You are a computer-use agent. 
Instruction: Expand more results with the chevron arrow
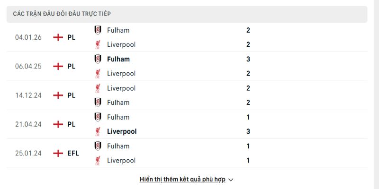(x=231, y=180)
